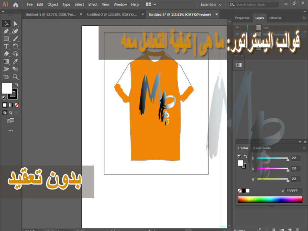Open Arrange Documents dropdown

[151, 4]
